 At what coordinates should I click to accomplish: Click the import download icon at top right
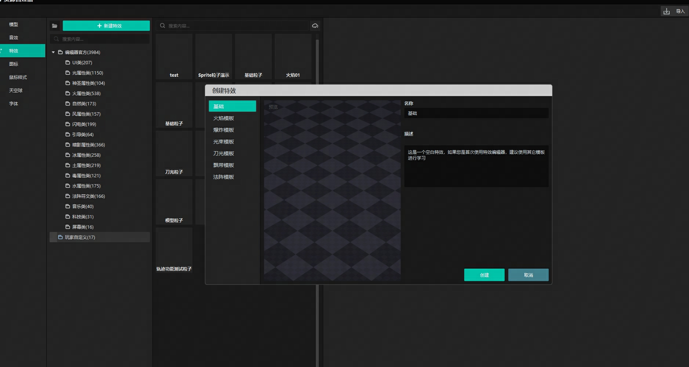coord(667,11)
